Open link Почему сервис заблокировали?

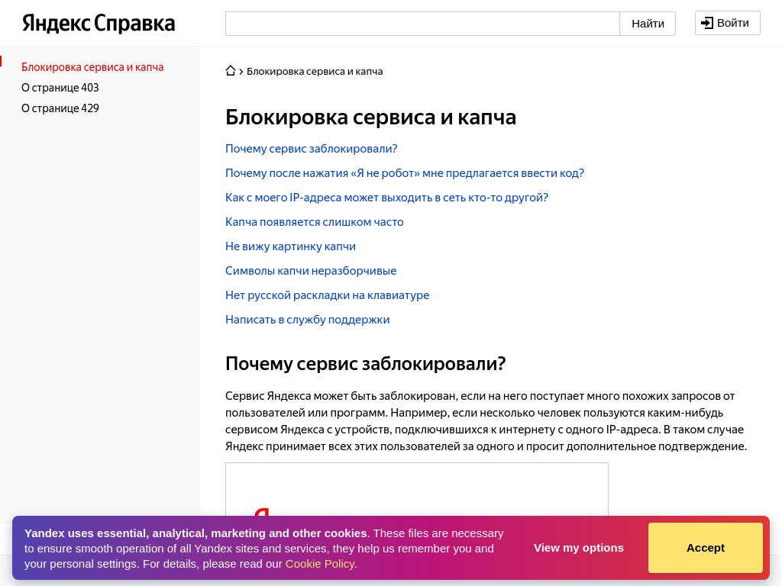click(x=312, y=149)
